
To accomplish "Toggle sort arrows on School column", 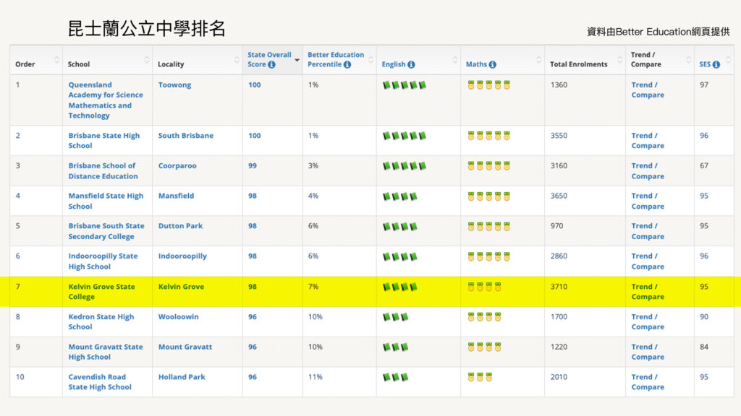I will click(147, 60).
